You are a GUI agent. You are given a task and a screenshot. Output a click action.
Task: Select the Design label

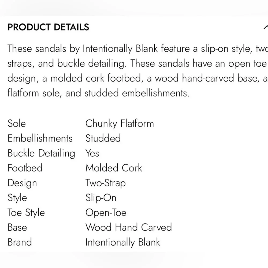23,183
